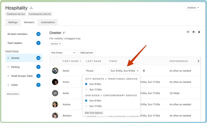The image size is (207, 123).
Task: Check Sun 11:00a under Contemporary Service
Action: [x=86, y=106]
